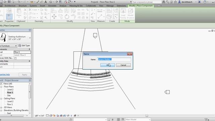Image resolution: width=215 pixels, height=121 pixels.
Task: Toggle the Moves With Nearby Elements checkbox
Action: (x=15, y=58)
